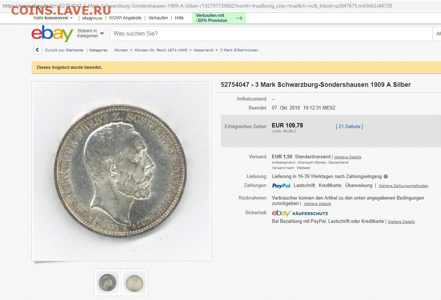
Task: Click the eBay logo
Action: 52,34
